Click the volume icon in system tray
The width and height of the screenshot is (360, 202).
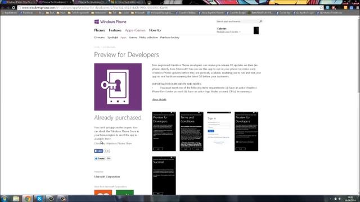pyautogui.click(x=340, y=199)
